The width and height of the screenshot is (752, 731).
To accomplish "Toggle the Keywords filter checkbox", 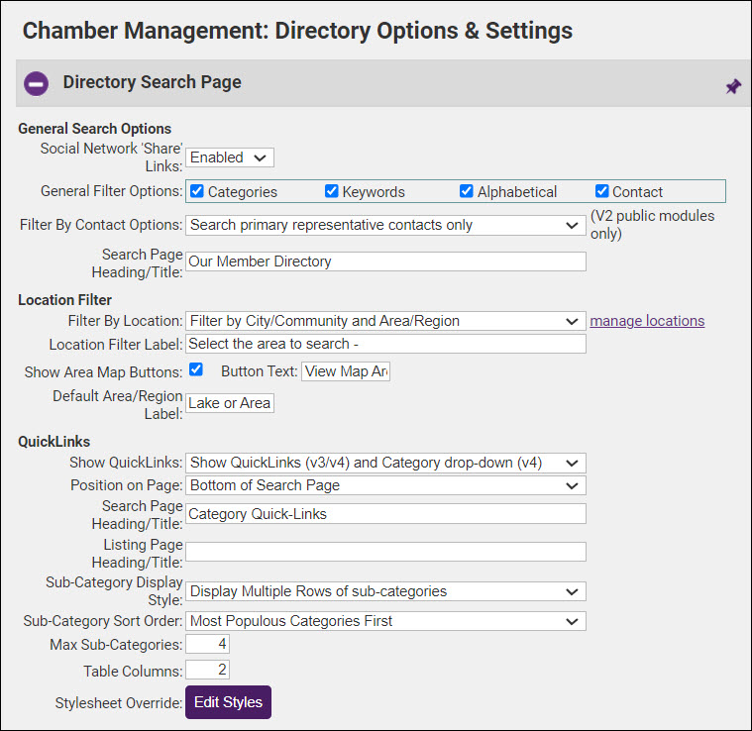I will point(333,191).
